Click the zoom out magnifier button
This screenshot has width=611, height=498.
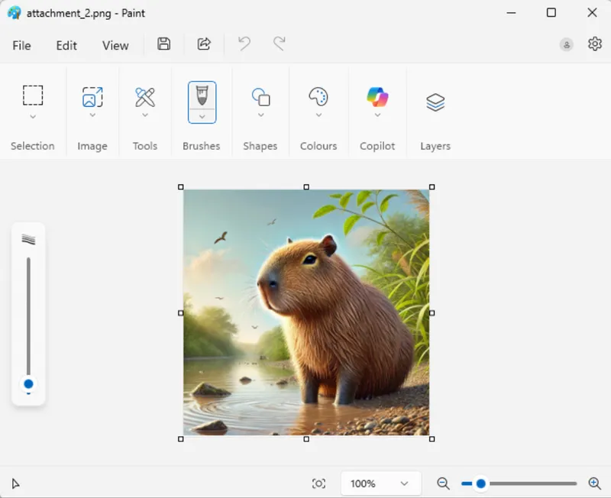(443, 483)
